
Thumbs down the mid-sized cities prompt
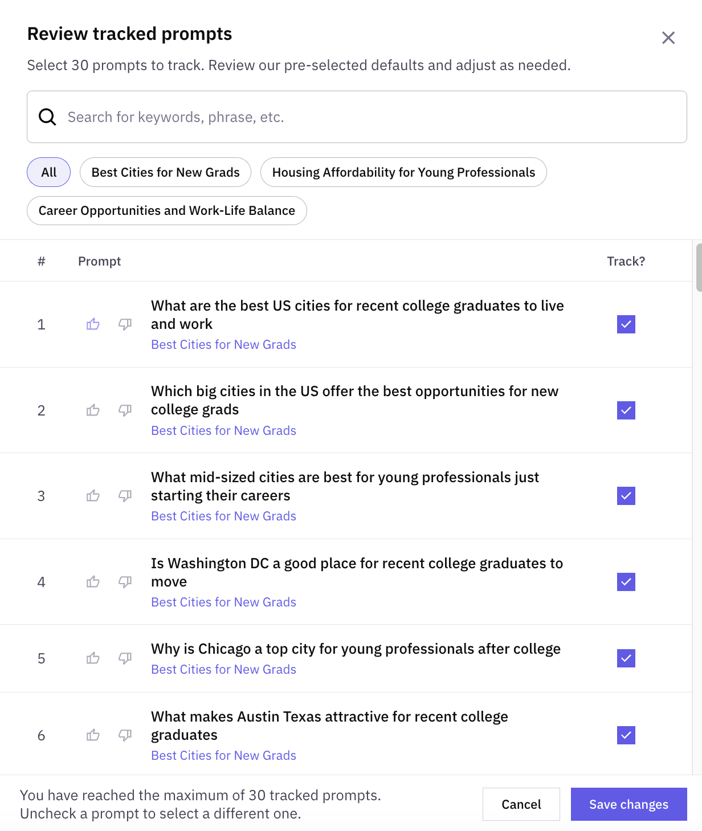coord(125,496)
